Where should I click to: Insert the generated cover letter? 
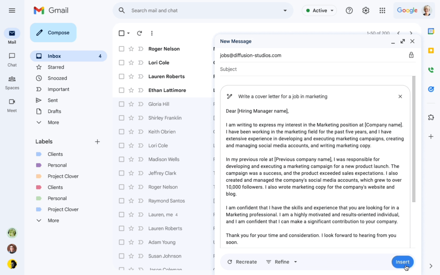pyautogui.click(x=402, y=262)
